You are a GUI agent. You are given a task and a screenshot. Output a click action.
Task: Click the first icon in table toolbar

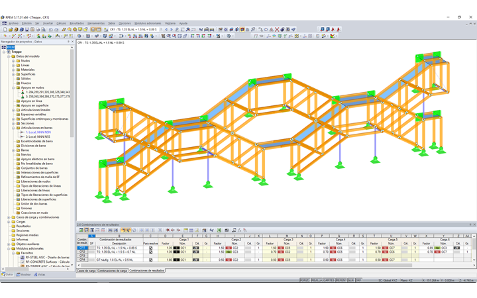(x=81, y=230)
